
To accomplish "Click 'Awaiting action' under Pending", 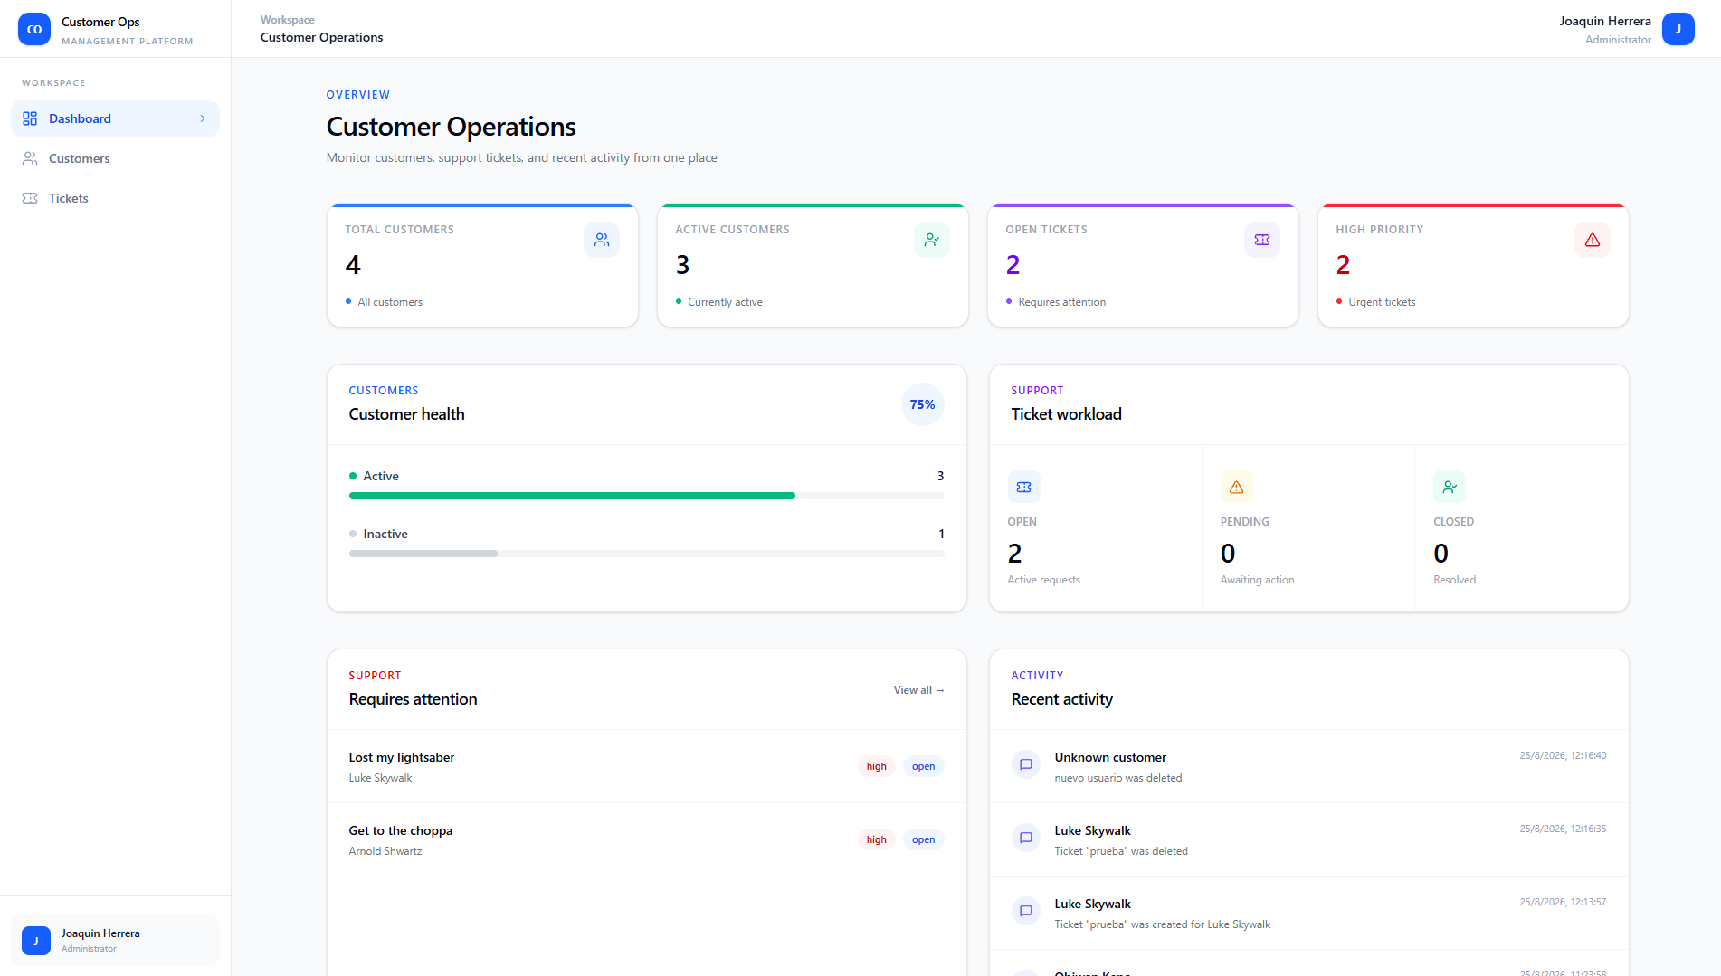I will [x=1257, y=580].
